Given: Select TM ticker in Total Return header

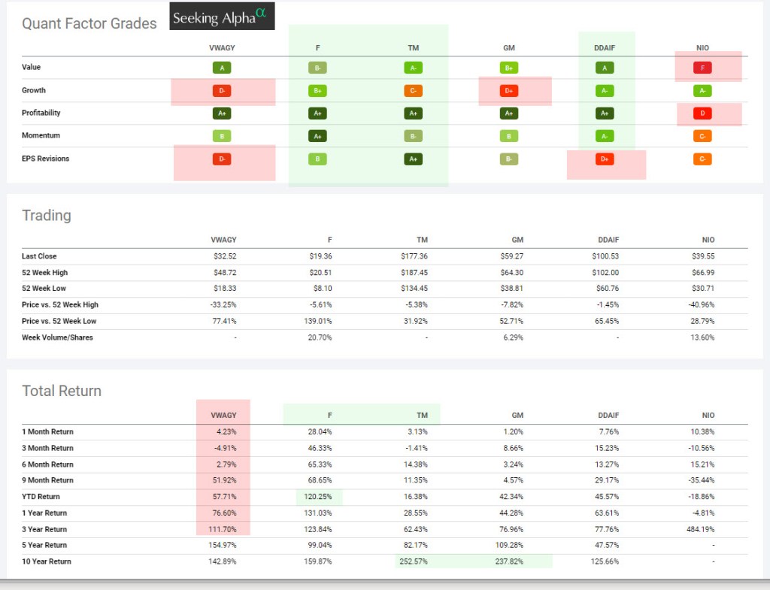Looking at the screenshot, I should pyautogui.click(x=422, y=415).
